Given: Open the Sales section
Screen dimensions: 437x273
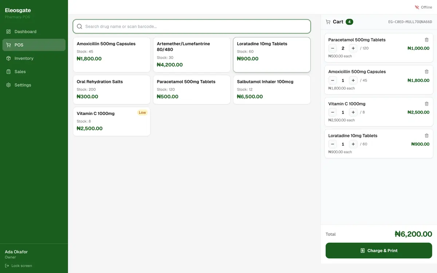Looking at the screenshot, I should (34, 72).
